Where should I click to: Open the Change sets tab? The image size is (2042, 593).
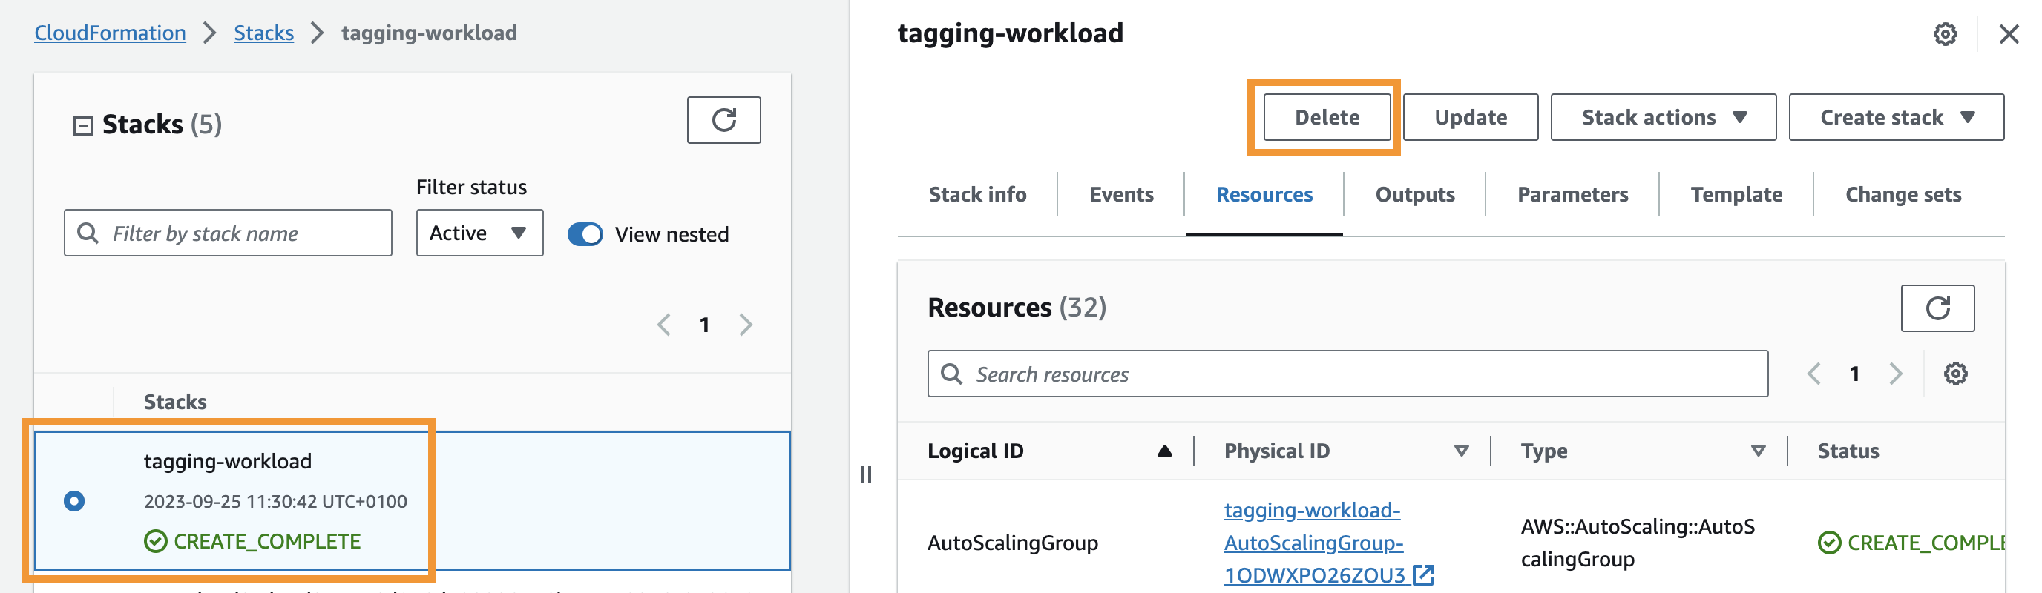(x=1903, y=195)
